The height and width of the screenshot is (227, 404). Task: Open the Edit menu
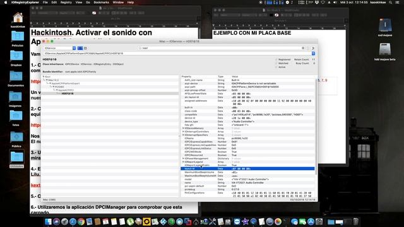[x=54, y=3]
